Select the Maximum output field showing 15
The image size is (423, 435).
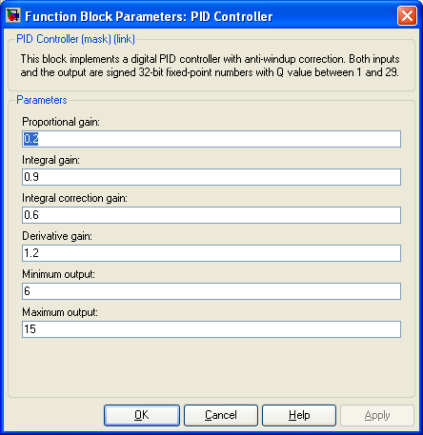211,329
